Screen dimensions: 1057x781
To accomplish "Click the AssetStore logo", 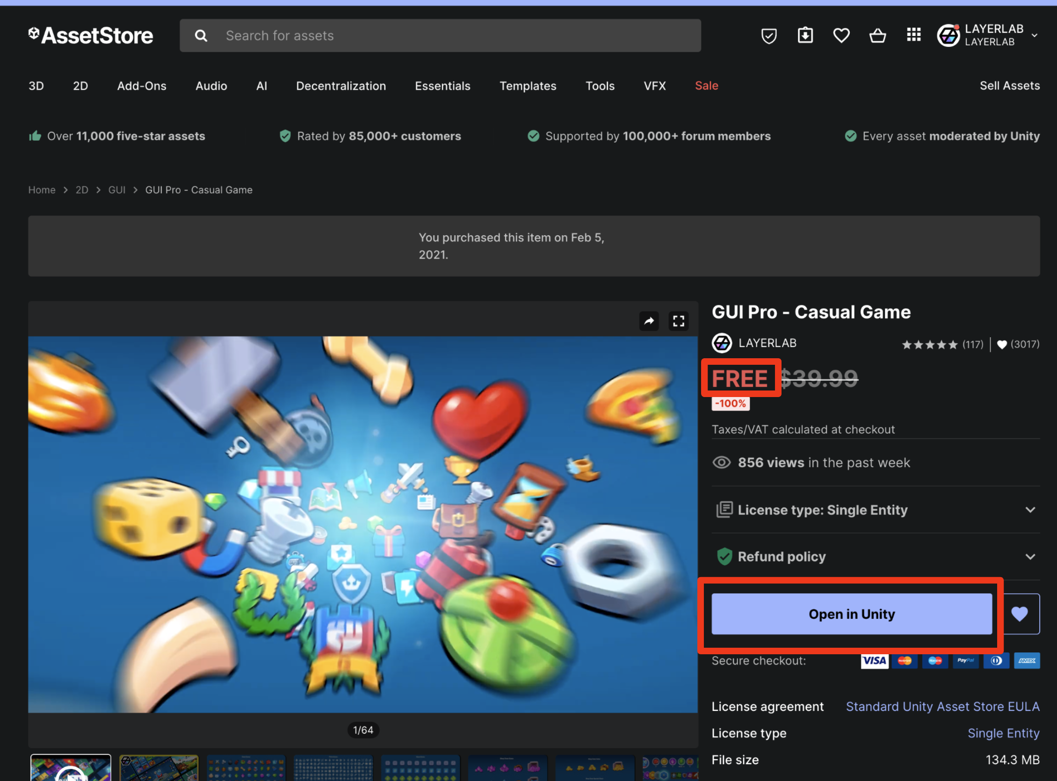I will coord(91,36).
